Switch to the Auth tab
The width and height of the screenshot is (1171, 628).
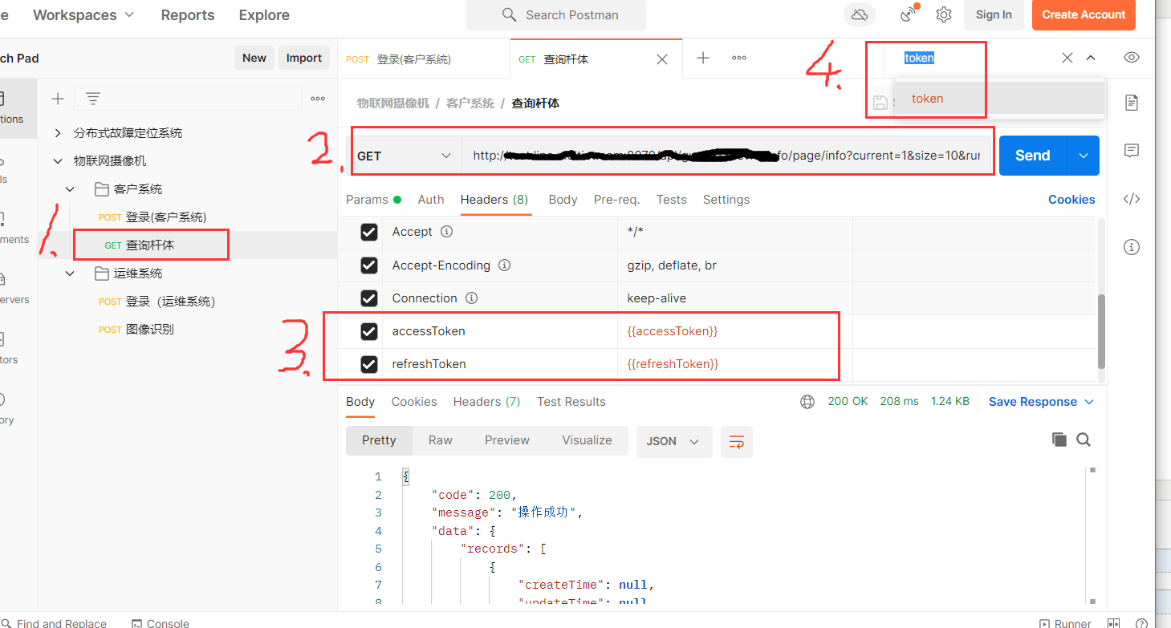[431, 200]
